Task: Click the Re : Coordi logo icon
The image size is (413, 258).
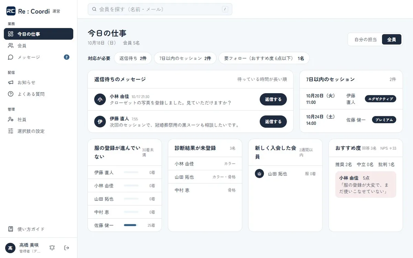Action: (11, 11)
